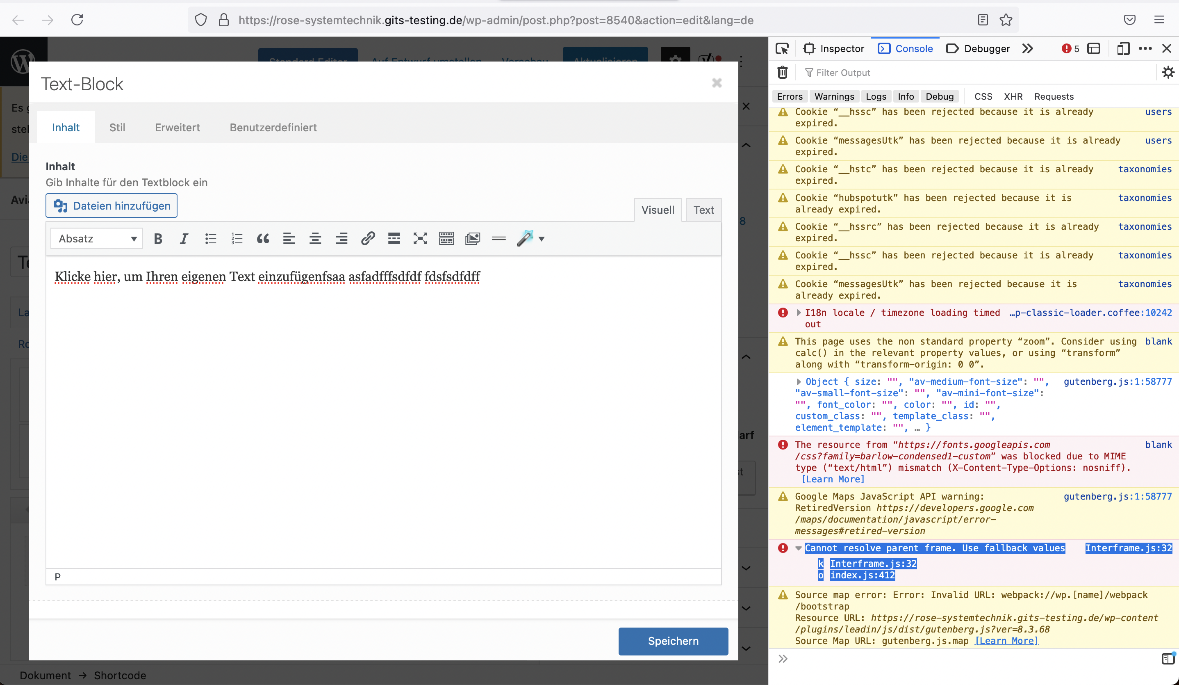Open the DevTools three-dot options menu
This screenshot has width=1179, height=685.
pyautogui.click(x=1145, y=49)
